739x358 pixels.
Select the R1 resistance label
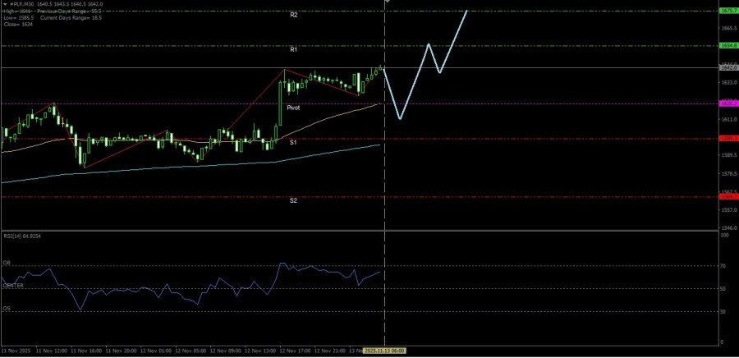(294, 49)
